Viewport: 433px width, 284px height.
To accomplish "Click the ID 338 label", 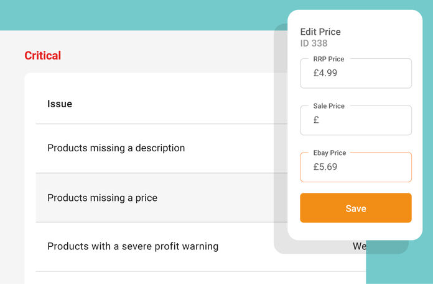I will tap(314, 43).
